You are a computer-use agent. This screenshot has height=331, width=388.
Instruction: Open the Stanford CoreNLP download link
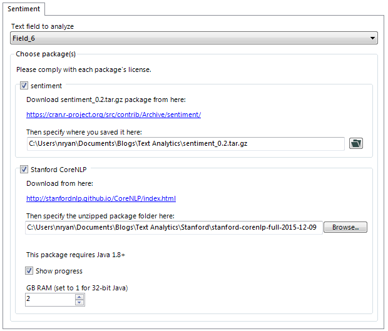pos(101,198)
